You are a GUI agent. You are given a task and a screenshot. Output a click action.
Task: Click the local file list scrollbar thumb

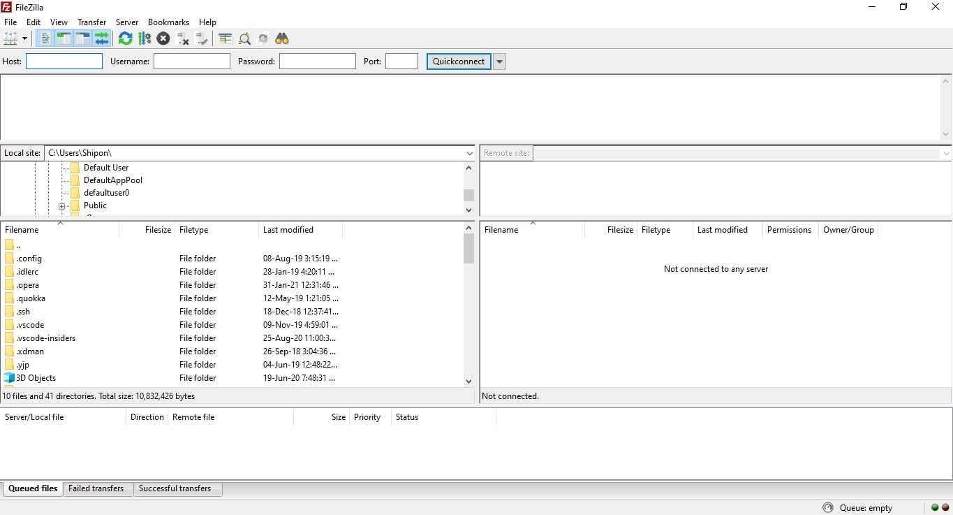tap(468, 249)
